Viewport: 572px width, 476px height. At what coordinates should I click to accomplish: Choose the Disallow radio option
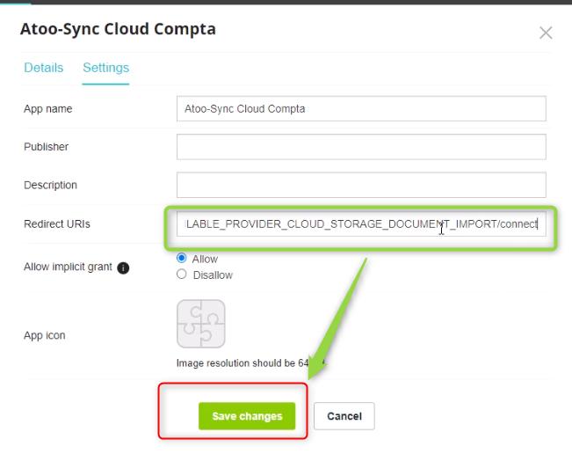tap(181, 274)
